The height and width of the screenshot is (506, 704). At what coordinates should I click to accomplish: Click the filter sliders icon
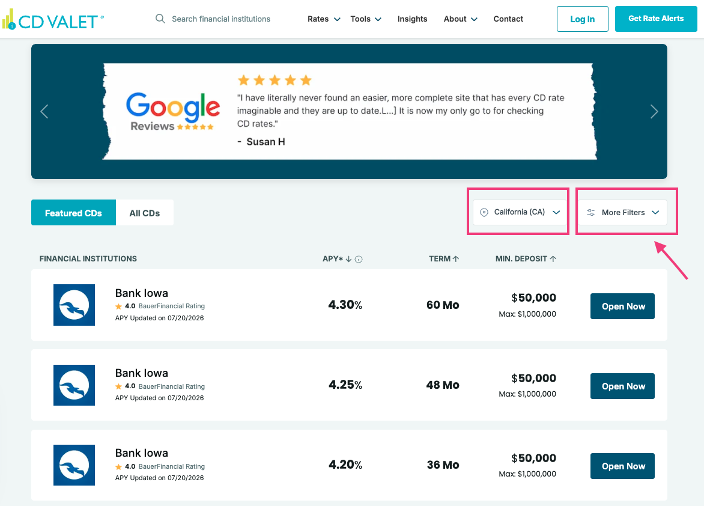pos(591,213)
